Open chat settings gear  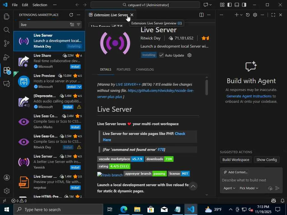pyautogui.click(x=255, y=15)
